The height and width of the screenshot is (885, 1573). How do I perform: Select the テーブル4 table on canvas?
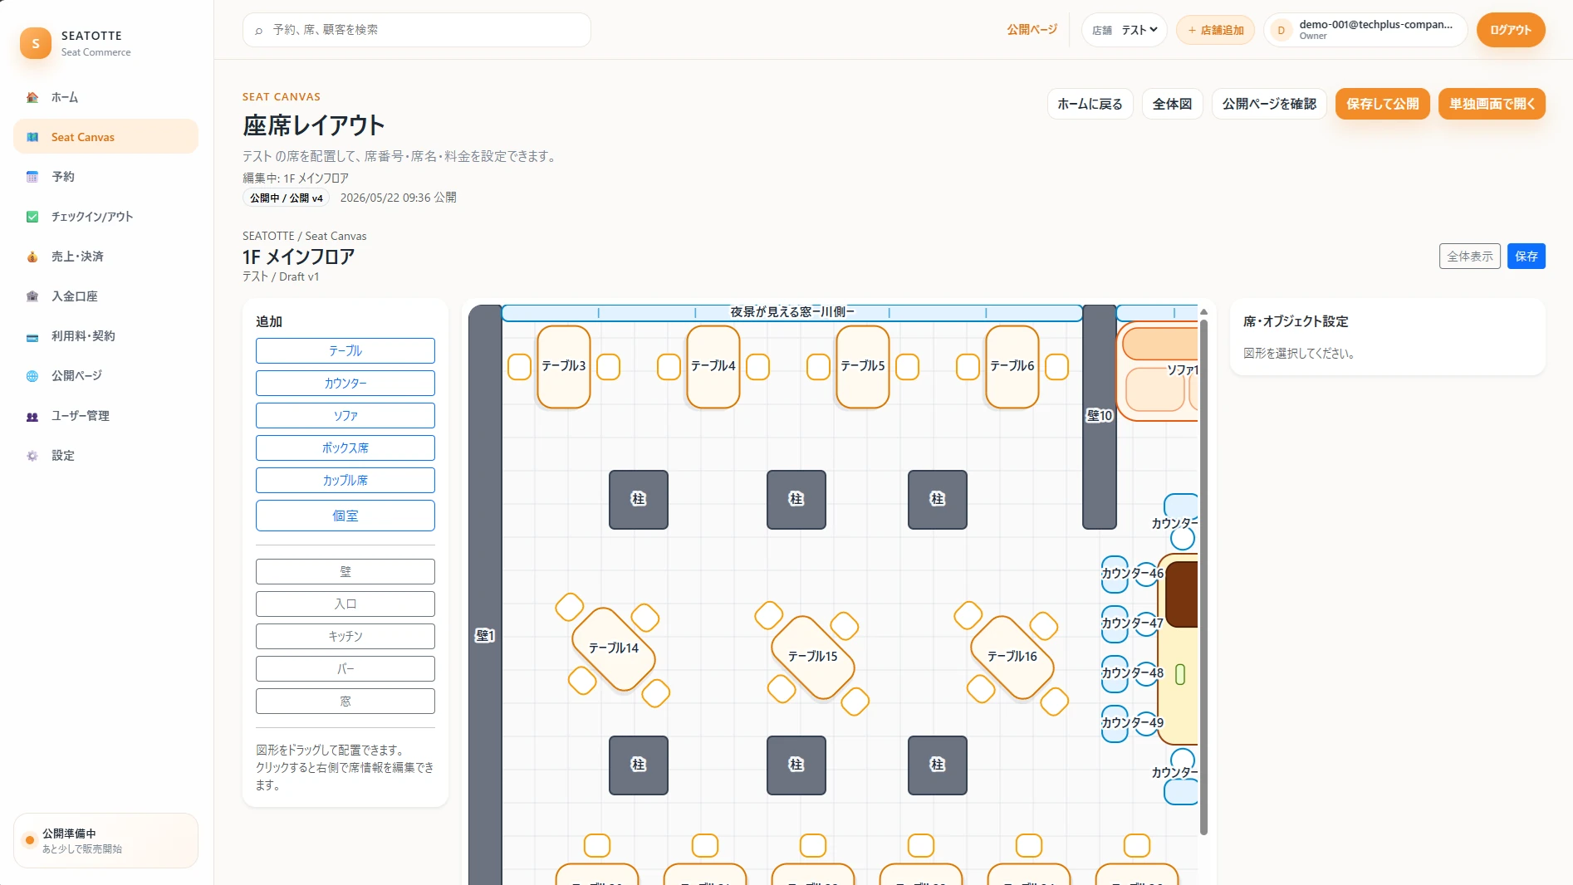(713, 366)
